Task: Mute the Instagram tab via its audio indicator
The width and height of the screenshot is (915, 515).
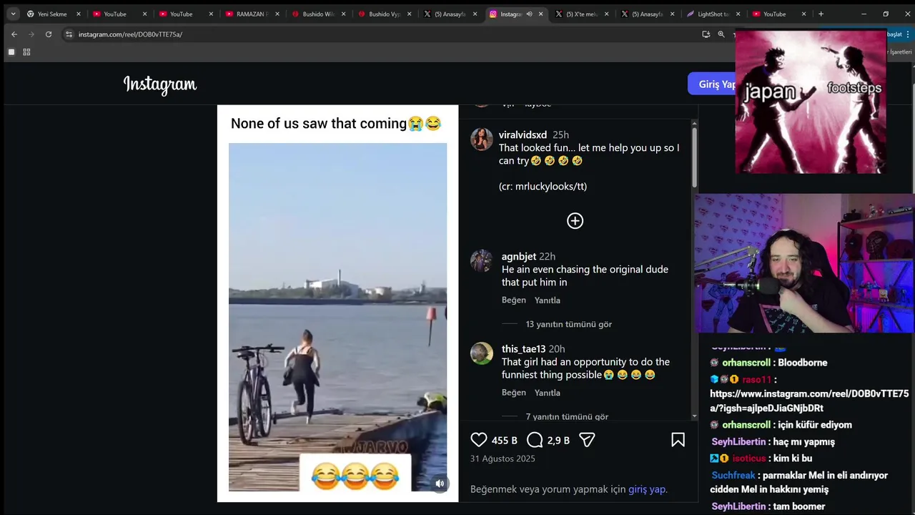Action: [529, 14]
